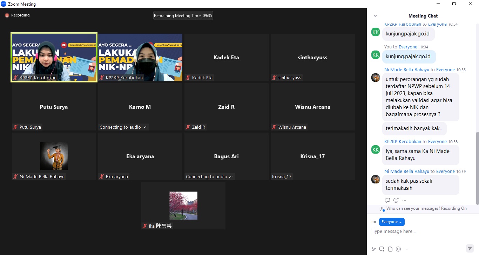Image resolution: width=479 pixels, height=255 pixels.
Task: Reply in thread to the last message
Action: pyautogui.click(x=387, y=200)
